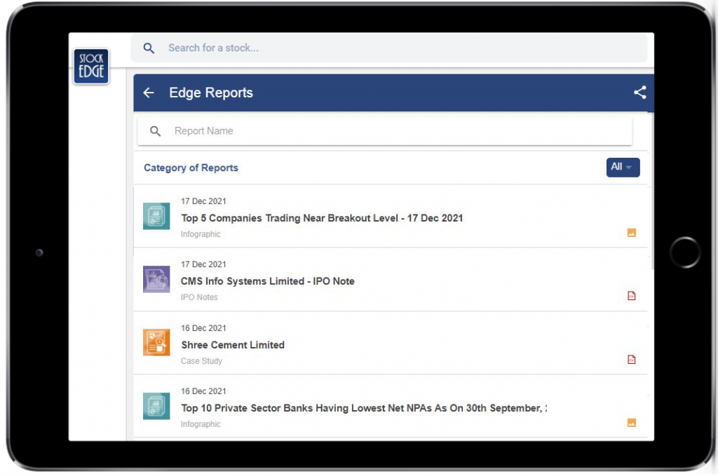Open image attachment of Breakout Level report

click(632, 233)
